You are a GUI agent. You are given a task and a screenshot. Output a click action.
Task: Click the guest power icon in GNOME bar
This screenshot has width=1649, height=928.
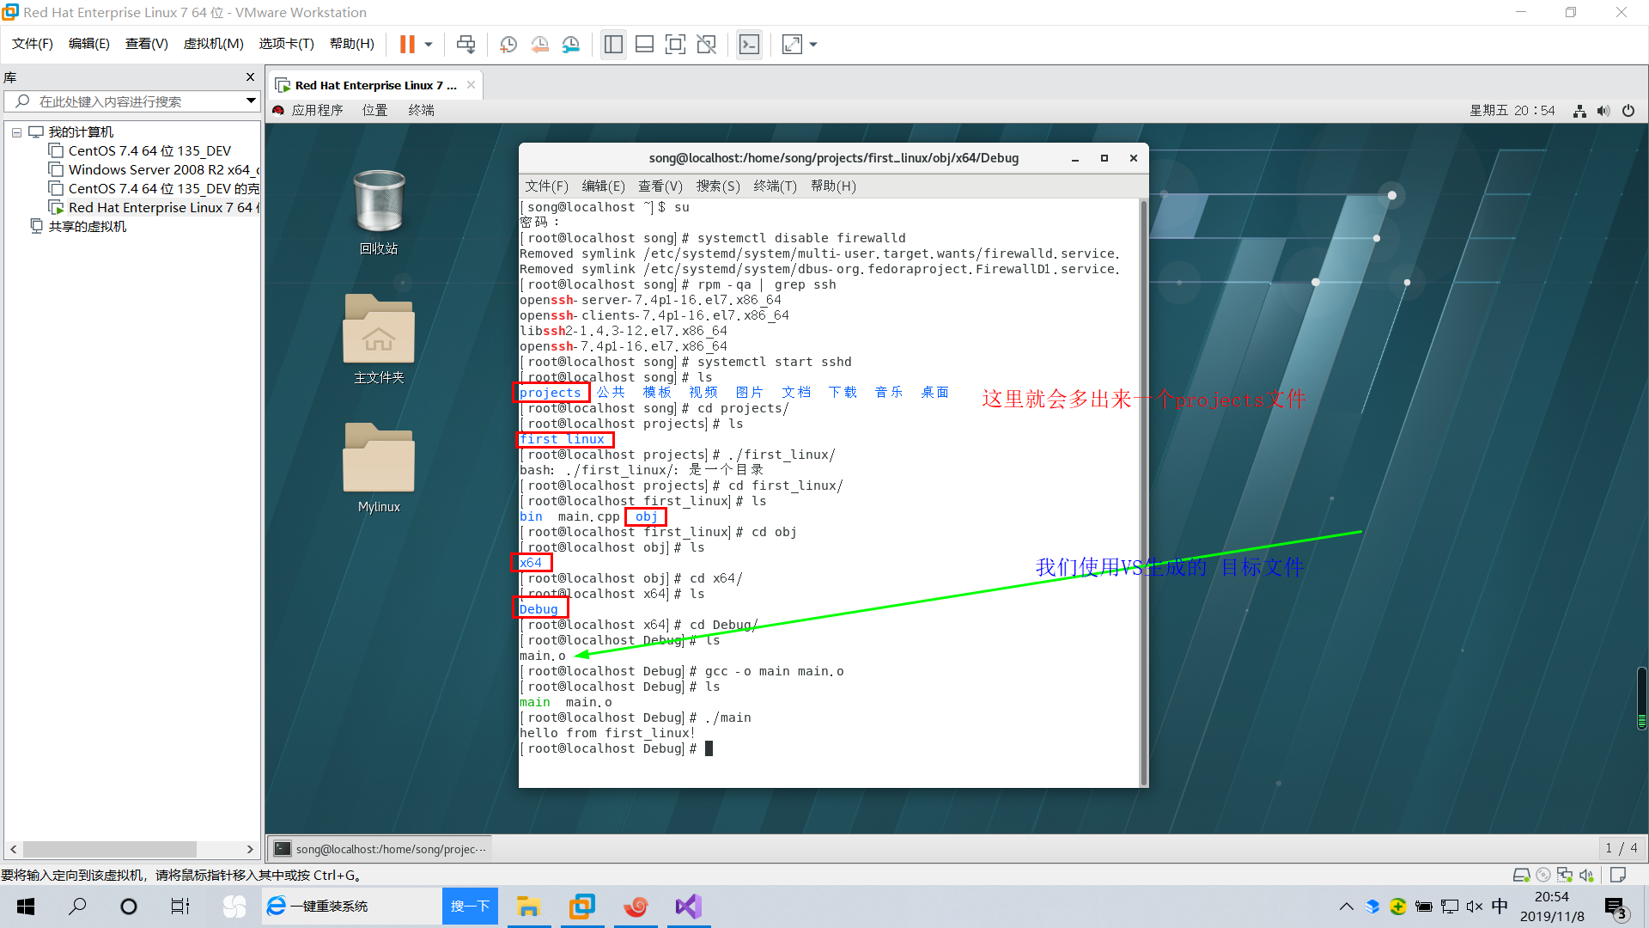tap(1628, 110)
